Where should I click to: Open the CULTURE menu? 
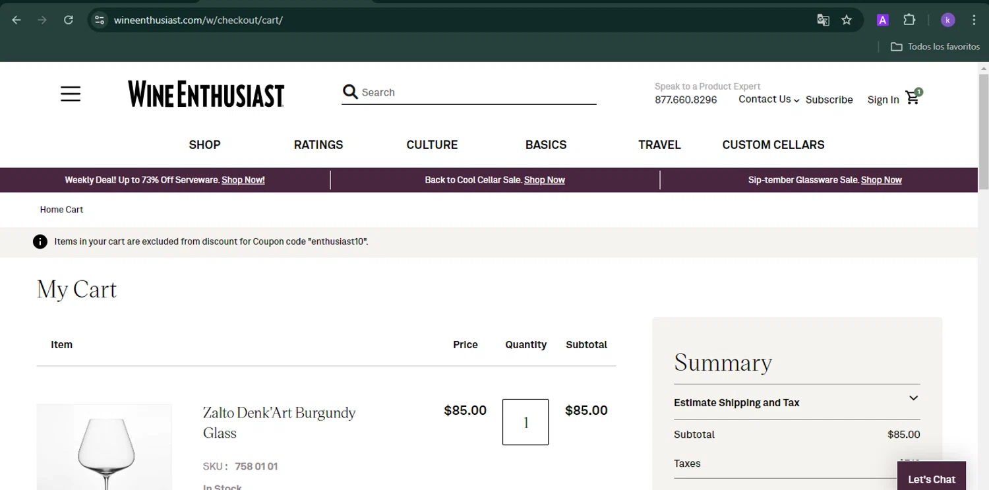(x=432, y=144)
